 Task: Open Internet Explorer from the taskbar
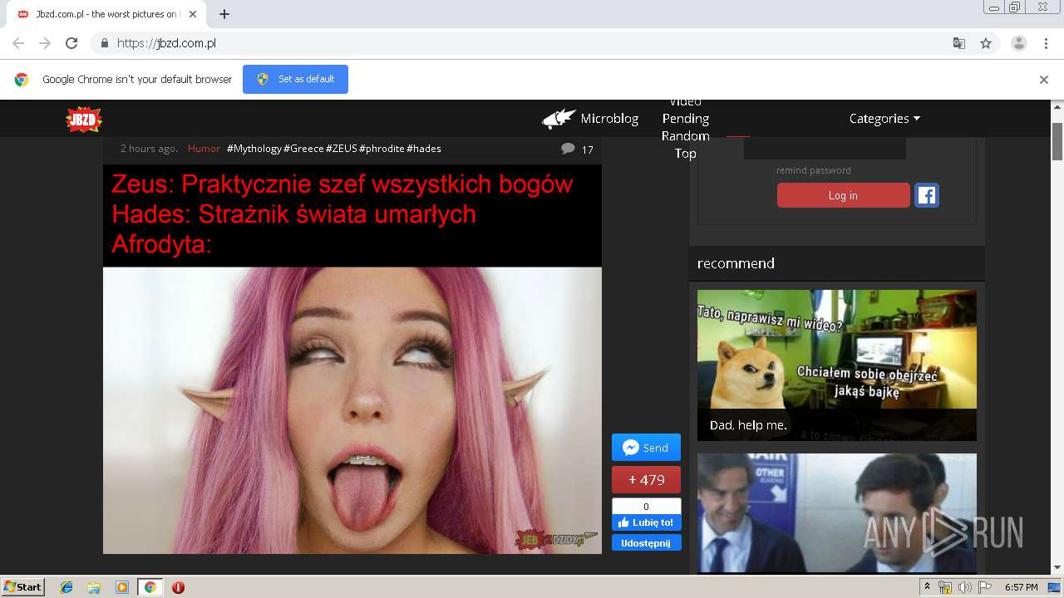pyautogui.click(x=66, y=587)
